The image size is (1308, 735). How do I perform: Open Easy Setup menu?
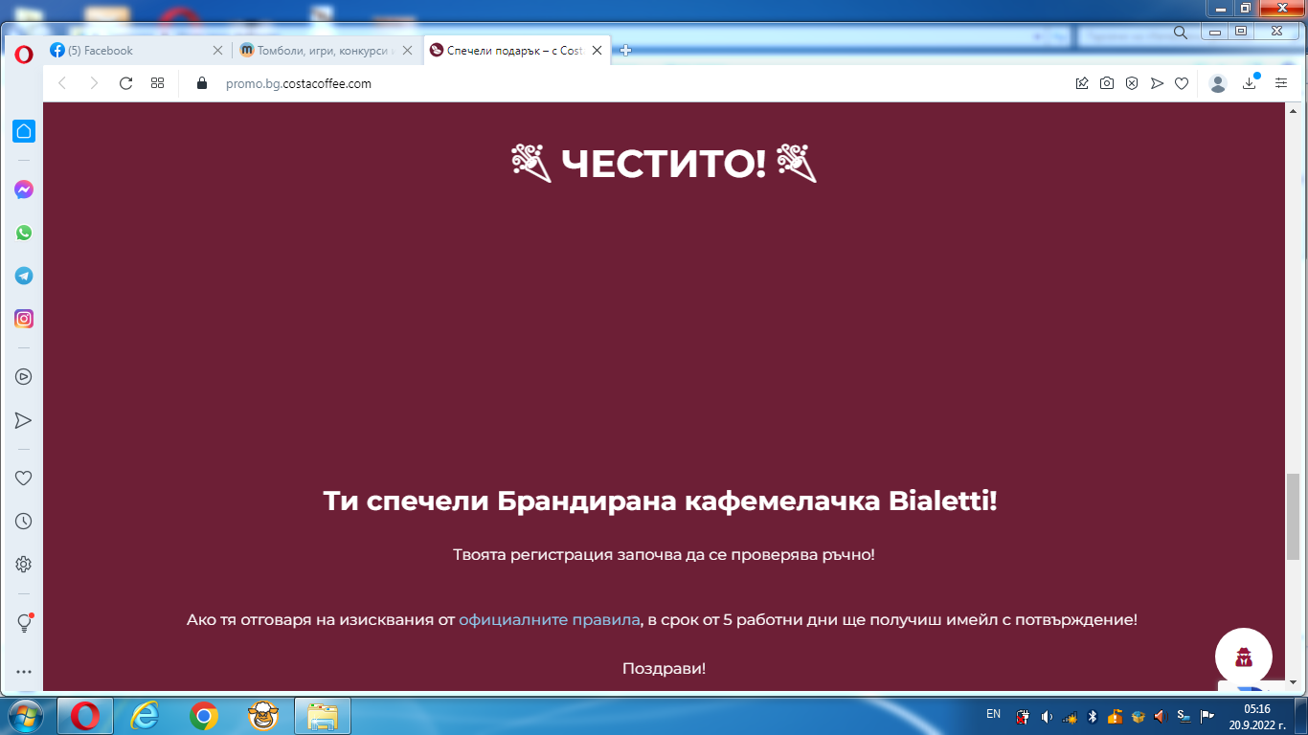tap(1280, 83)
